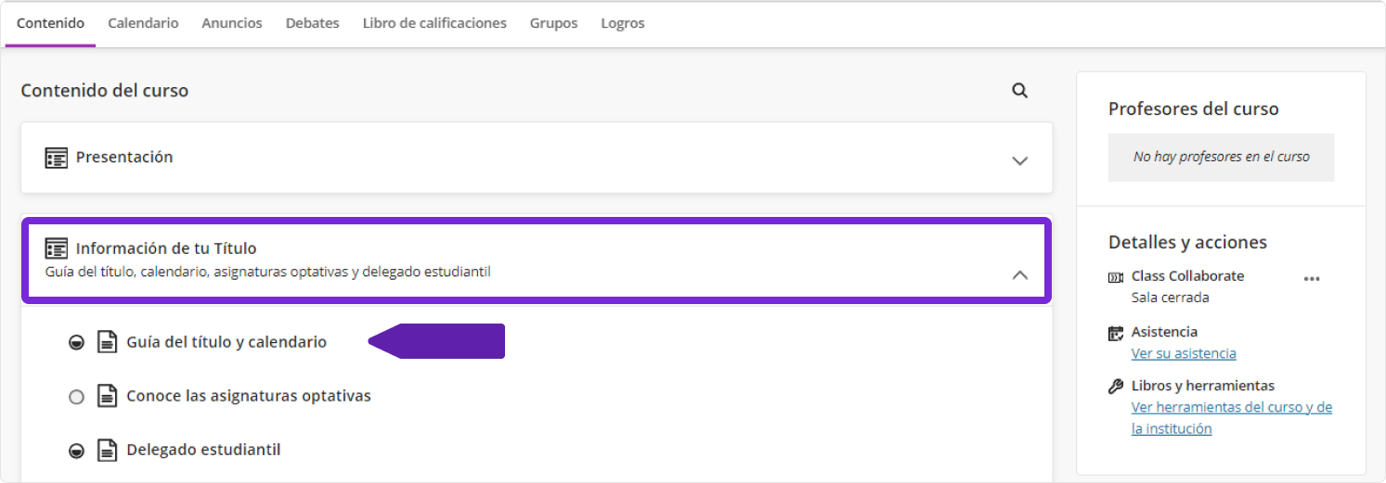Click the document icon beside Delegado estudiantil
The image size is (1386, 483).
coord(109,450)
